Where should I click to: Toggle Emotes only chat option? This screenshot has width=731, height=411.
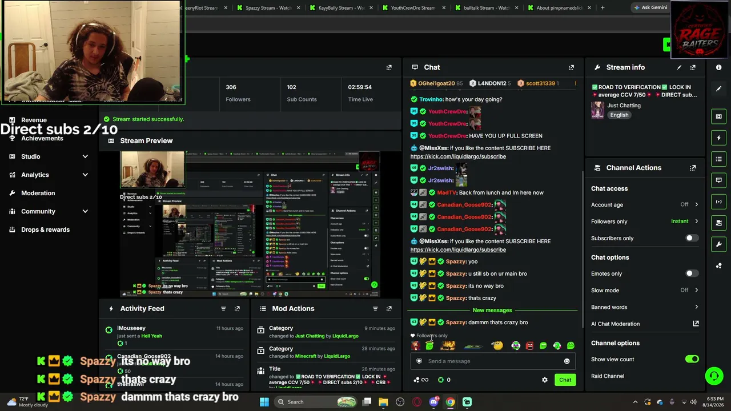point(691,273)
